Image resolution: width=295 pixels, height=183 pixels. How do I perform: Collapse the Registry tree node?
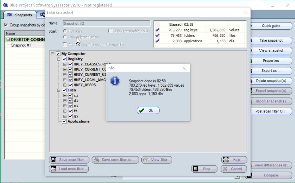coord(59,59)
